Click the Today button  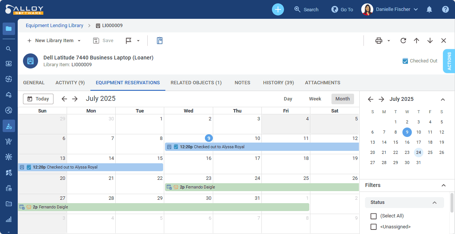pos(38,99)
